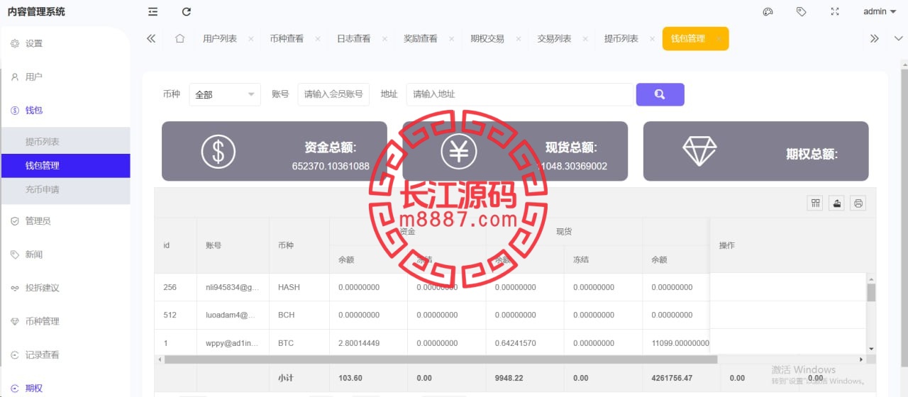
Task: Expand the 管理员 sidebar menu
Action: [x=65, y=221]
